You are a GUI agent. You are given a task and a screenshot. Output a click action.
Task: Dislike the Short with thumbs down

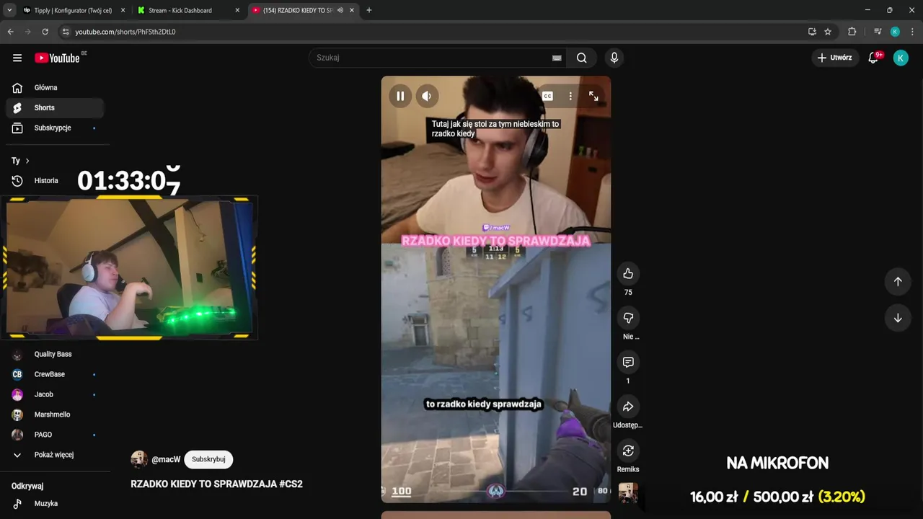tap(628, 318)
